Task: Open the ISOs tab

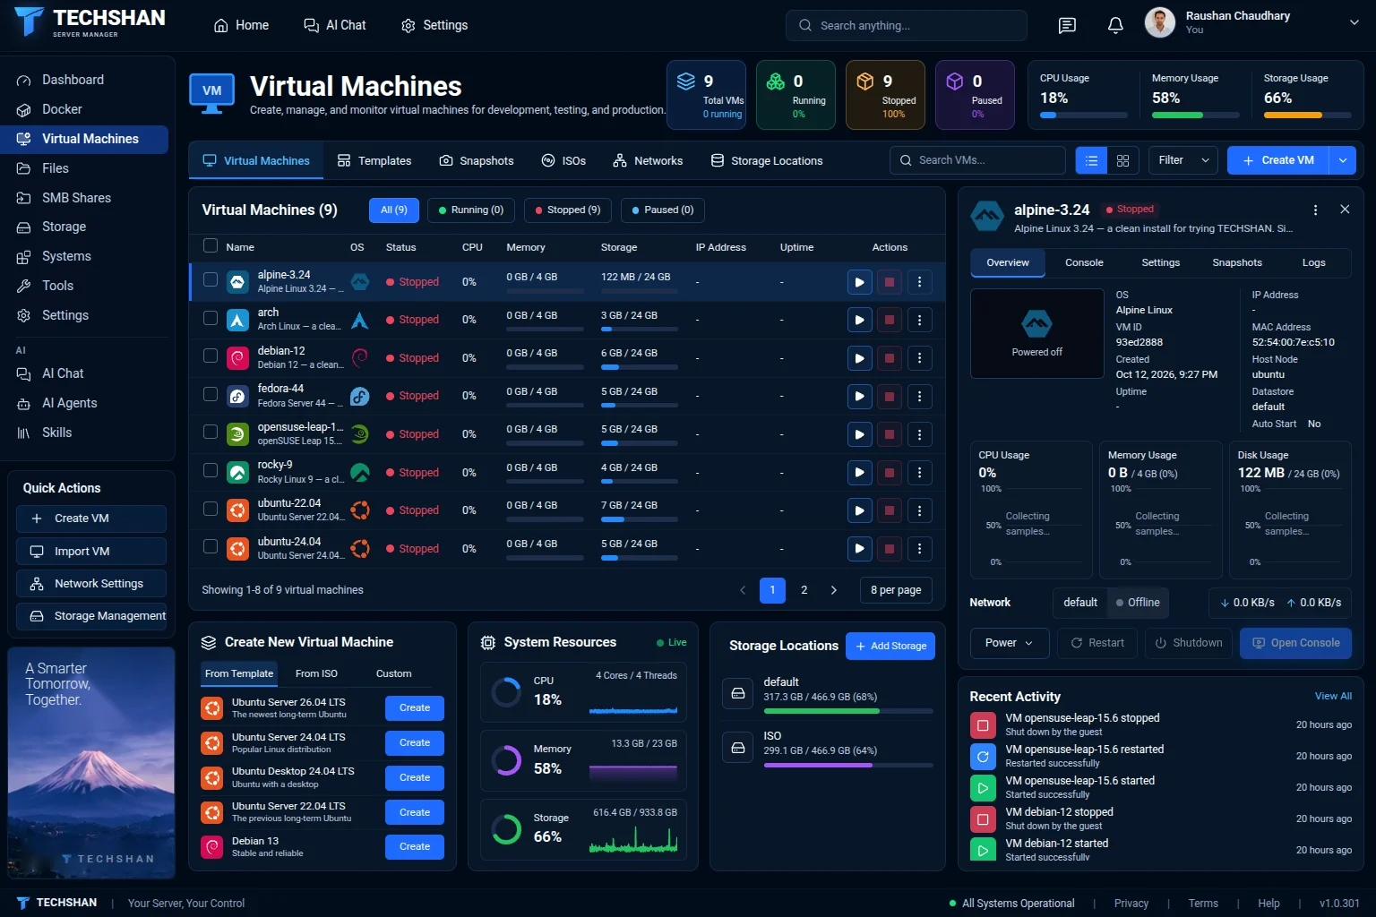Action: click(563, 161)
